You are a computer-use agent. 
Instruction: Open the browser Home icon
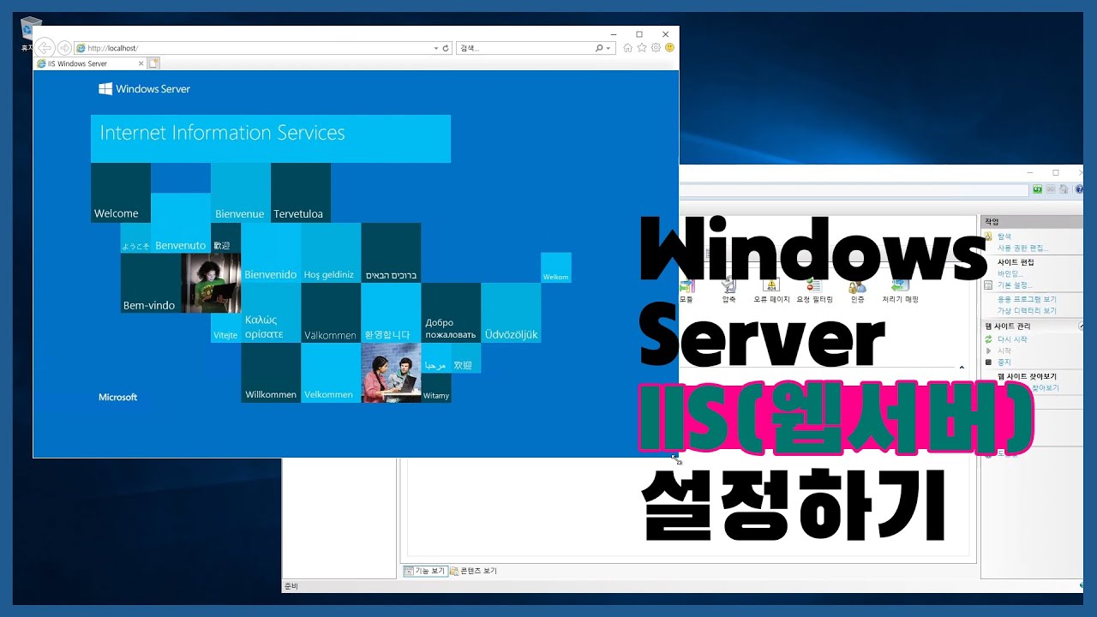coord(628,48)
